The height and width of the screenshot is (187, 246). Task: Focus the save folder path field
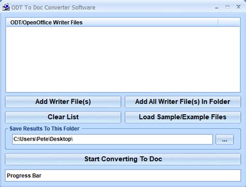coord(113,139)
